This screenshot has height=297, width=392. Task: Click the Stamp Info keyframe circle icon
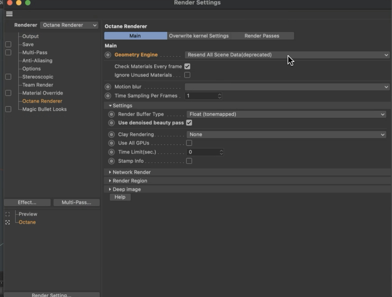111,161
